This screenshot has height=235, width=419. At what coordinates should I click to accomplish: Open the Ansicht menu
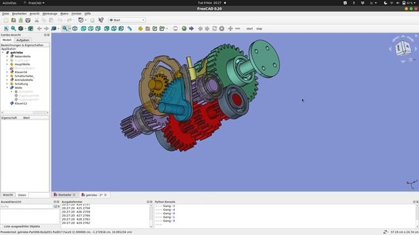point(34,14)
